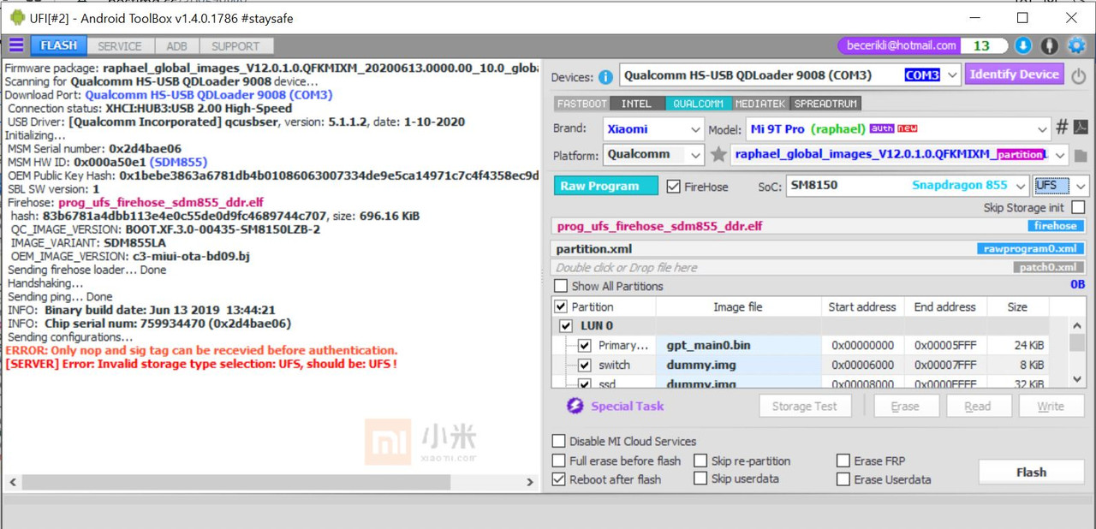Select the FASTBOOT mode tab
Screen dimensions: 1096x529
[582, 104]
